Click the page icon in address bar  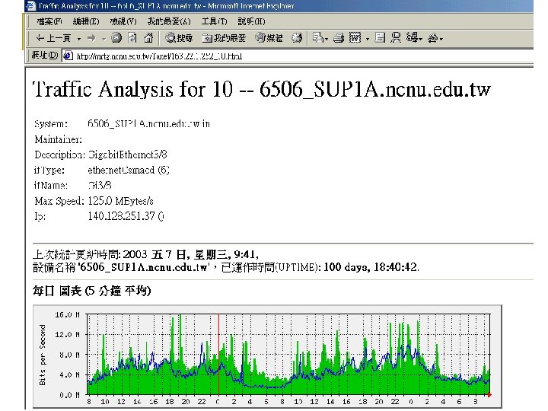pos(68,56)
